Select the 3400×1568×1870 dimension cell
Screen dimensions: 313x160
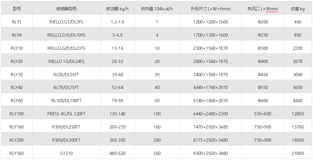click(x=210, y=75)
